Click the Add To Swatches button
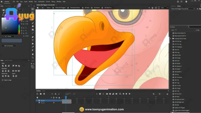The height and width of the screenshot is (113, 201). [9, 46]
